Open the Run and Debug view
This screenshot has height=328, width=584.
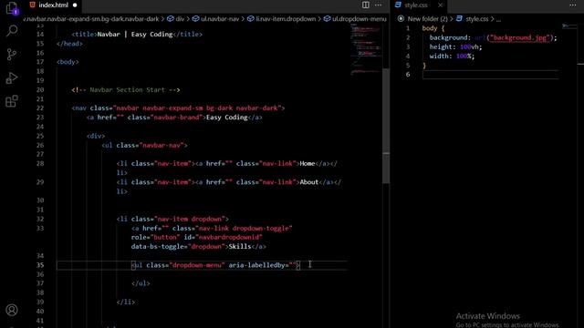(12, 77)
